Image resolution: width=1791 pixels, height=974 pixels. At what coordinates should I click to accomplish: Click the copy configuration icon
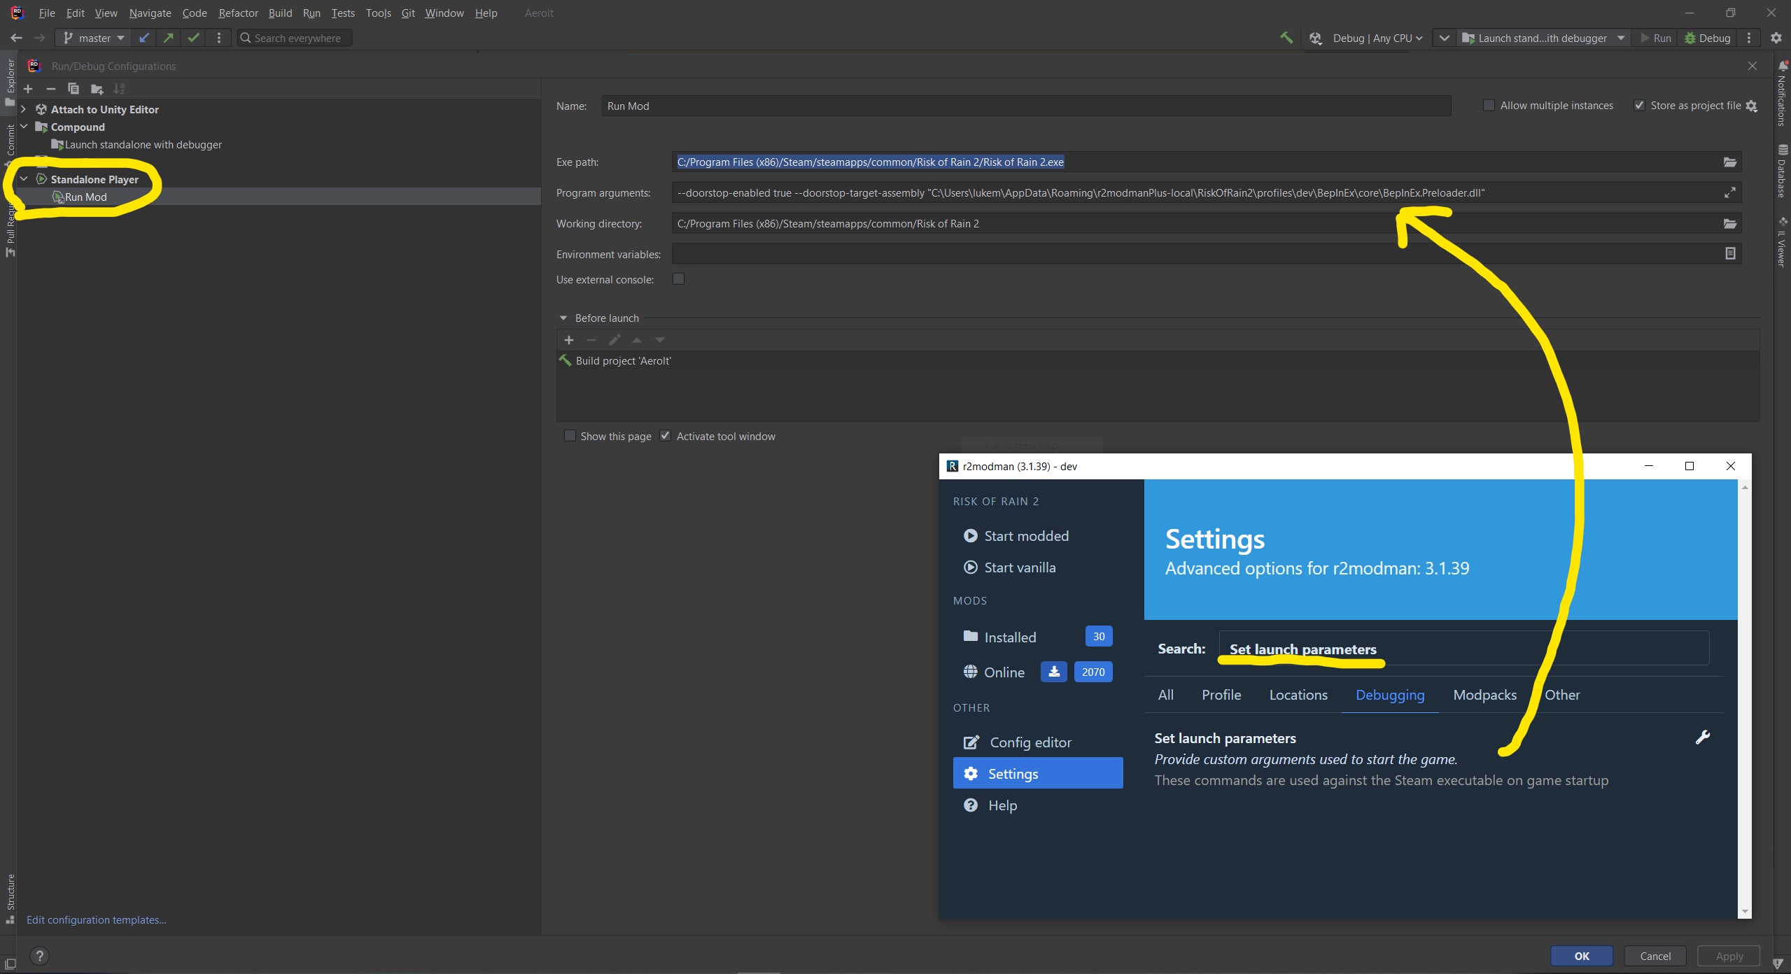73,89
